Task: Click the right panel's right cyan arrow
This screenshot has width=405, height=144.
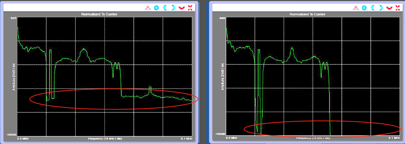Action: point(381,8)
